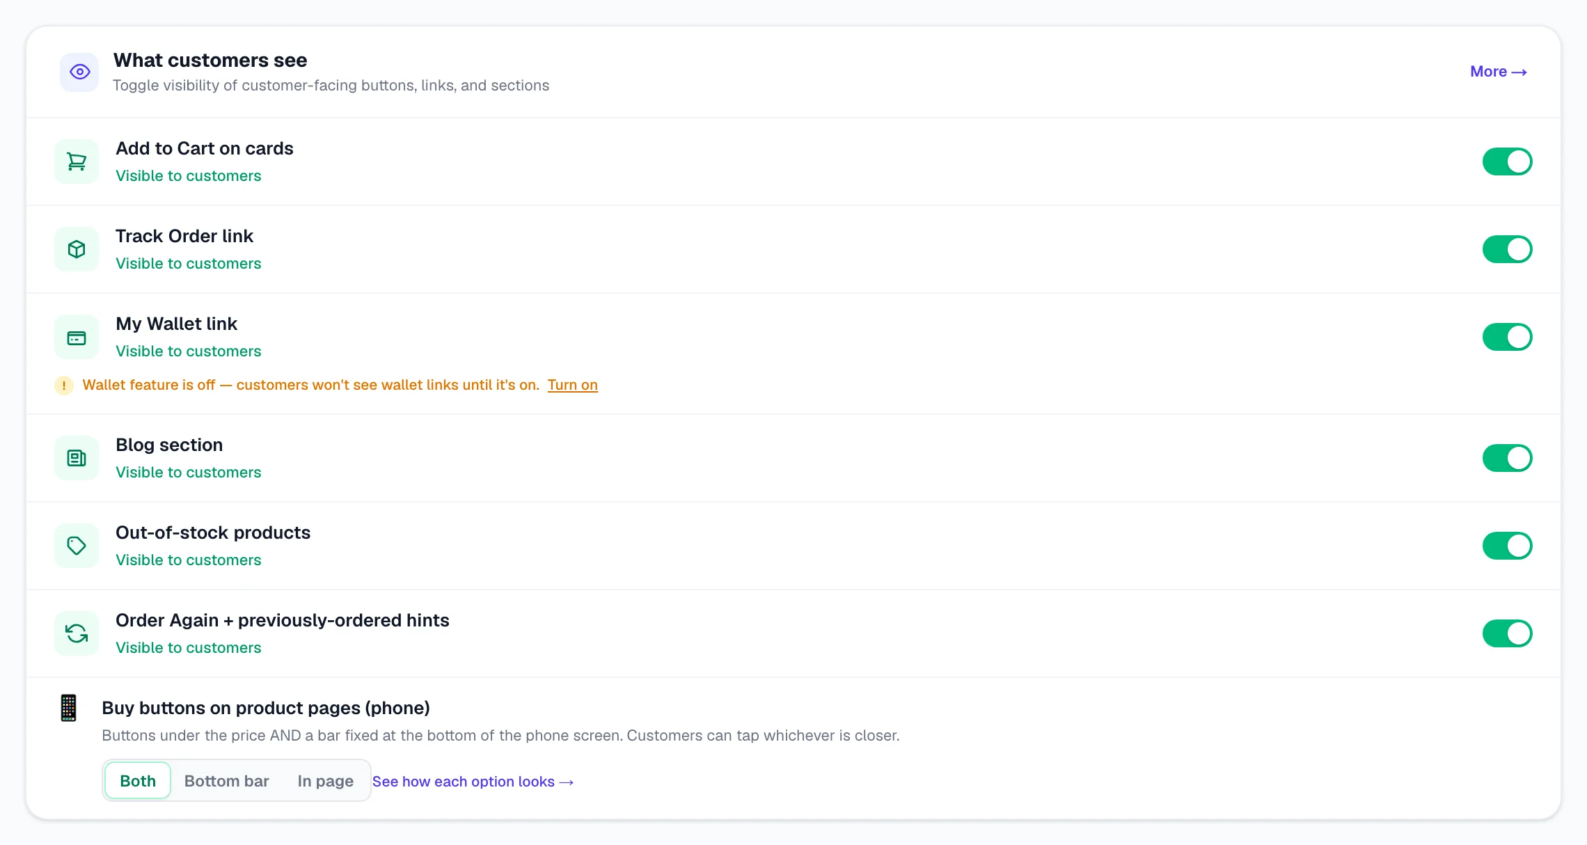Click Order Again + previously-ordered hints label
Screen dimensions: 1587x845
coord(283,620)
